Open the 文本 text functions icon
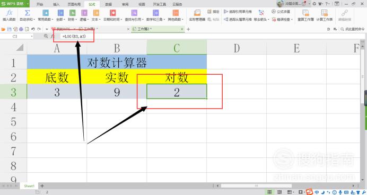 96,13
